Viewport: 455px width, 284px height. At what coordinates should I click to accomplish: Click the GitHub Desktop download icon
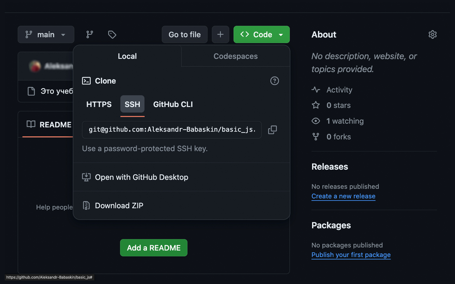[x=86, y=177]
